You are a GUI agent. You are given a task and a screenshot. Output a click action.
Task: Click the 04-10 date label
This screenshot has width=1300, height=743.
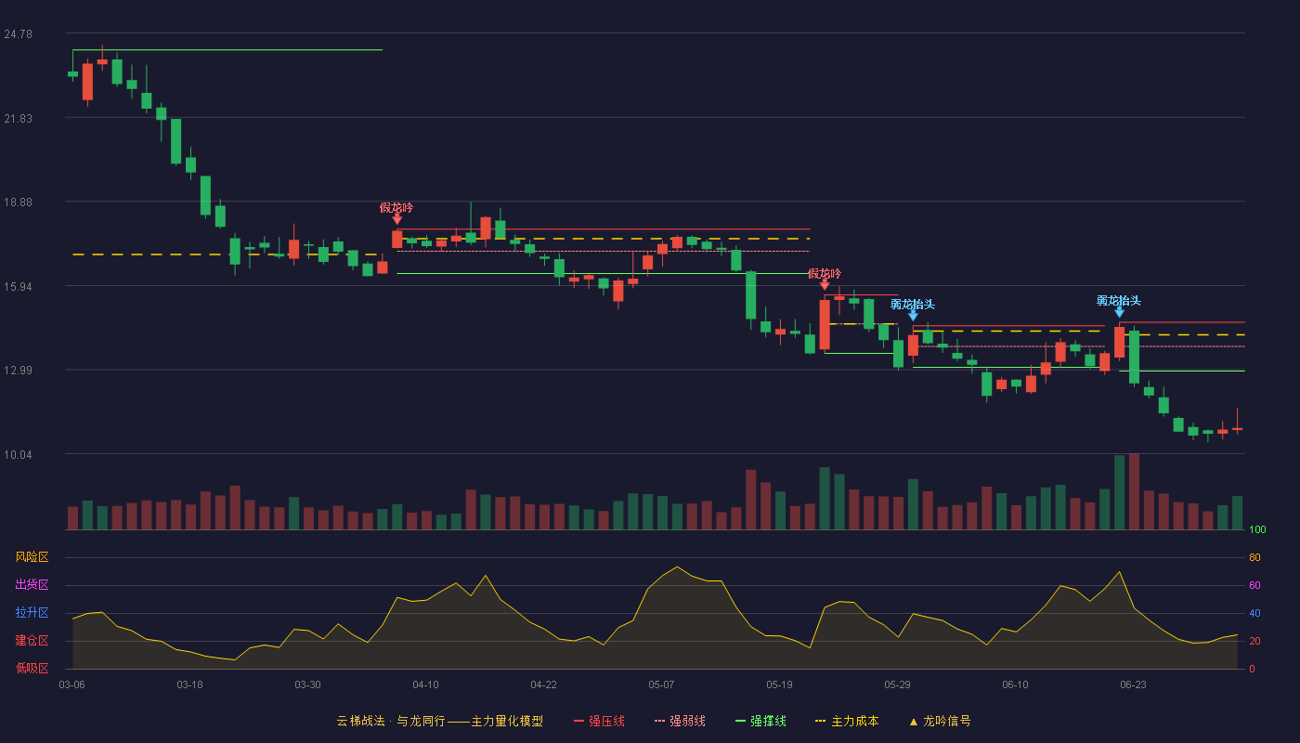425,684
